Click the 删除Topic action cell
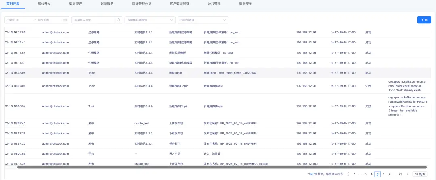Viewport: 436px width, 180px height. (176, 73)
